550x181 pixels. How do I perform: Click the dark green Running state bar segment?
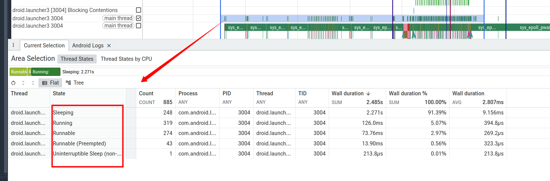pyautogui.click(x=46, y=72)
